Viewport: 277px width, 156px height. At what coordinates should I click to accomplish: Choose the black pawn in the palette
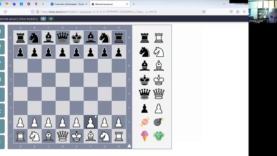pyautogui.click(x=145, y=108)
